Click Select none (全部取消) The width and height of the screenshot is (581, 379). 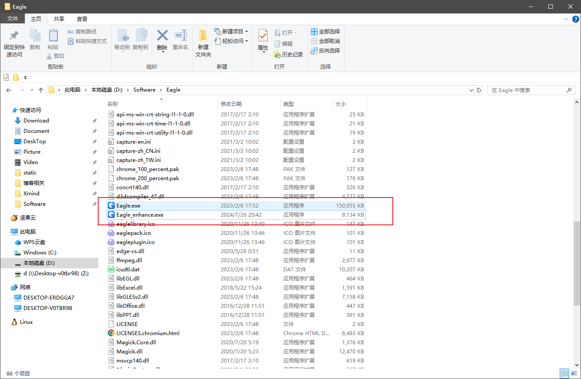325,41
